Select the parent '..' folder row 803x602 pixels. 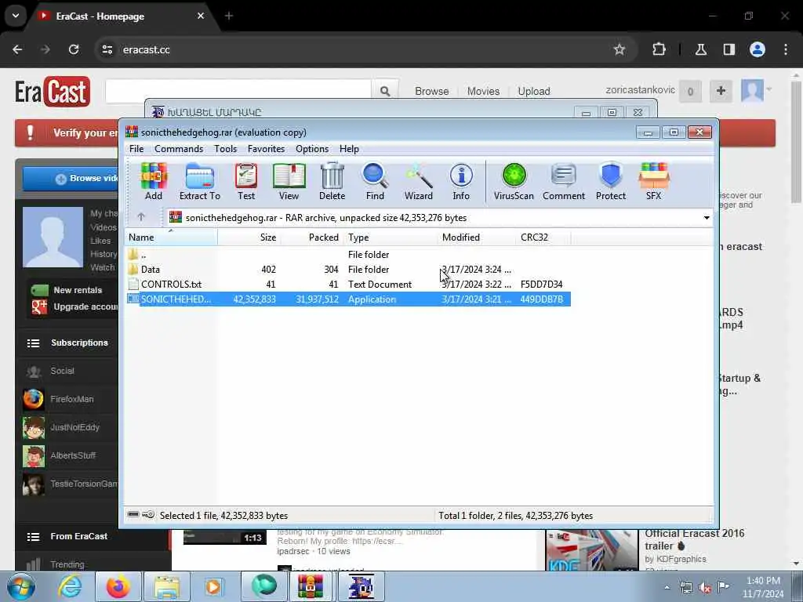(x=348, y=255)
